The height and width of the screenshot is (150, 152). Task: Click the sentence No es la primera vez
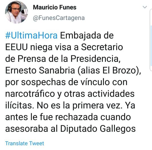79,106
